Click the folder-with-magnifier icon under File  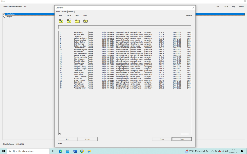[60, 21]
